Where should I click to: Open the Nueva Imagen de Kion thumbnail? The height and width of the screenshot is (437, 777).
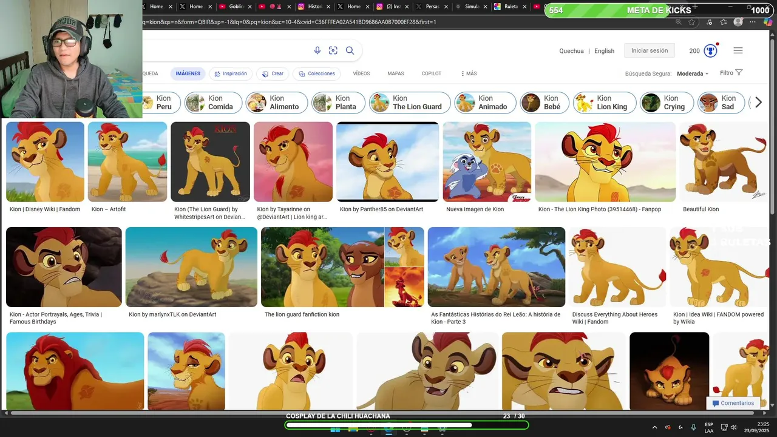pos(487,161)
